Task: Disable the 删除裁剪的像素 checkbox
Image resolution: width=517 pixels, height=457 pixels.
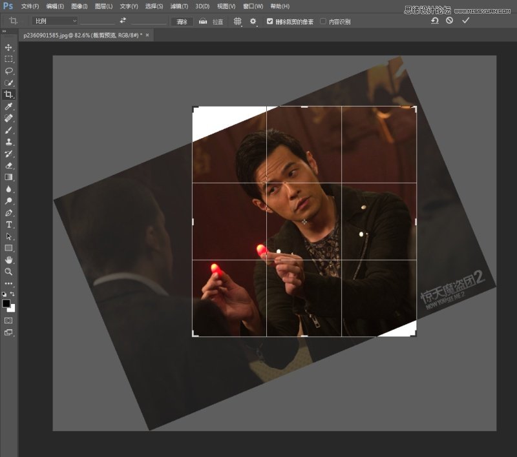Action: (x=269, y=21)
